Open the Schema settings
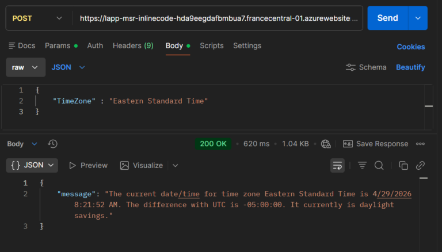The width and height of the screenshot is (442, 252). pyautogui.click(x=366, y=67)
